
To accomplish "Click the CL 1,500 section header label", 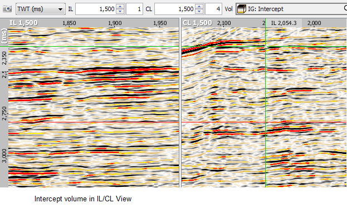I will click(197, 23).
